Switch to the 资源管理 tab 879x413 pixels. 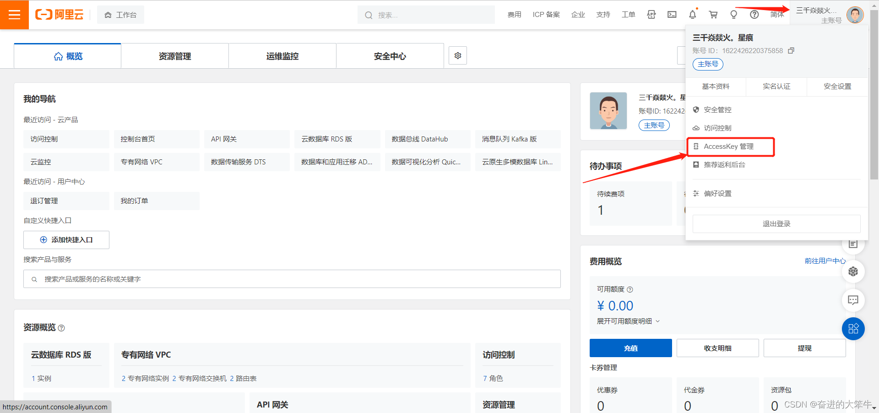tap(175, 56)
